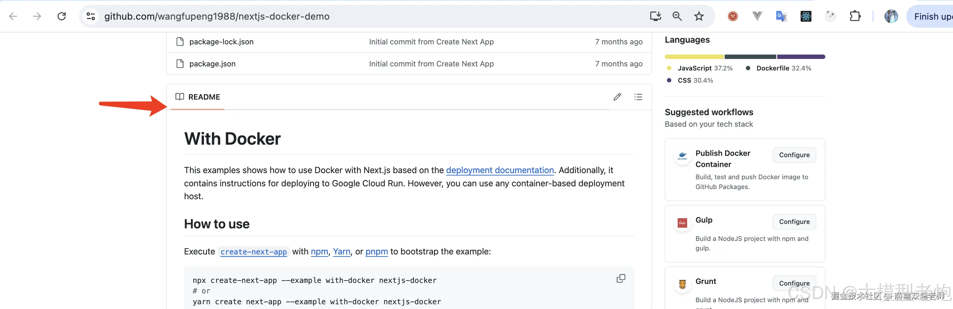The height and width of the screenshot is (309, 953).
Task: Configure the Gulp workflow
Action: [x=794, y=221]
